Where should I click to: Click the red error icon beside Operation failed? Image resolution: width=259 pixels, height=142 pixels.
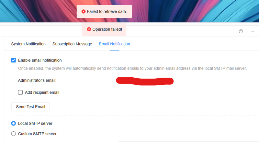point(89,29)
